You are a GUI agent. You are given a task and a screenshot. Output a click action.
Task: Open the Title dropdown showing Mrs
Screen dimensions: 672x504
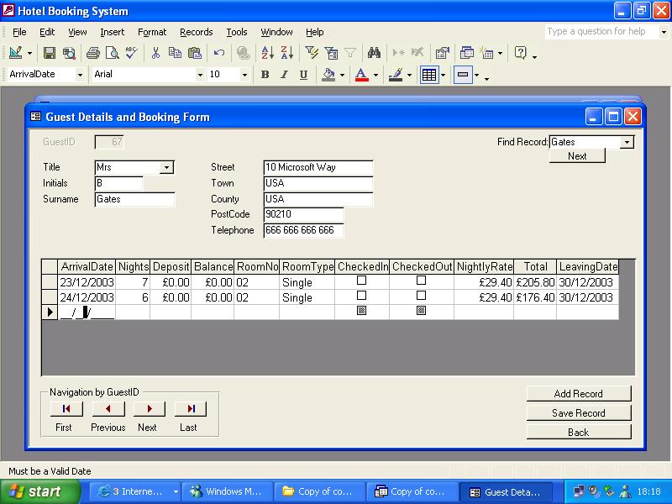[x=166, y=167]
